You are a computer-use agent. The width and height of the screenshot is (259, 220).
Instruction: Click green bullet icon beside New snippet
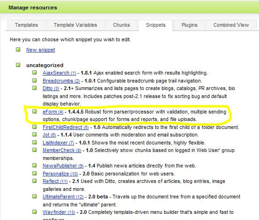click(18, 49)
